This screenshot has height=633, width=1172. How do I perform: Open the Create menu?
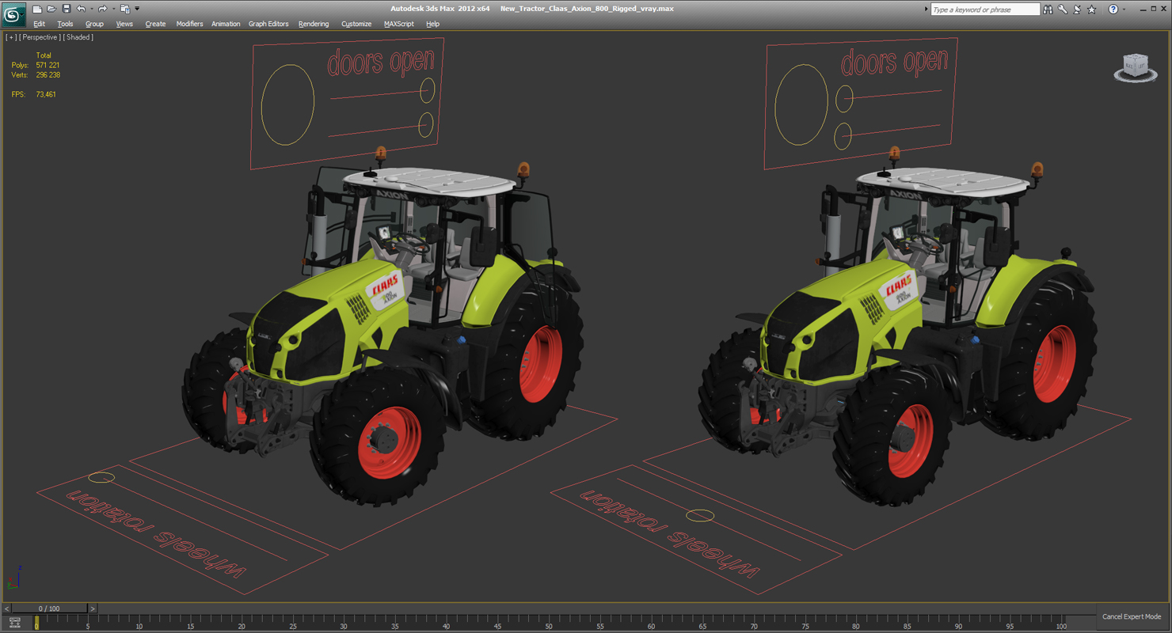coord(155,24)
